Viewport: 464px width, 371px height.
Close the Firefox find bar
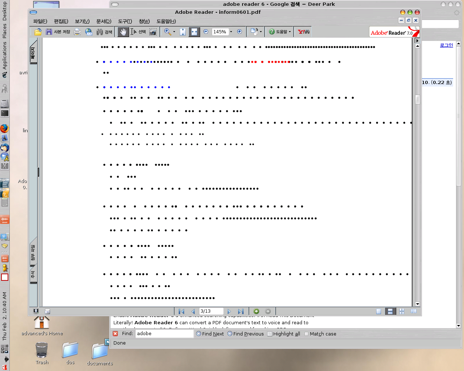click(x=115, y=334)
